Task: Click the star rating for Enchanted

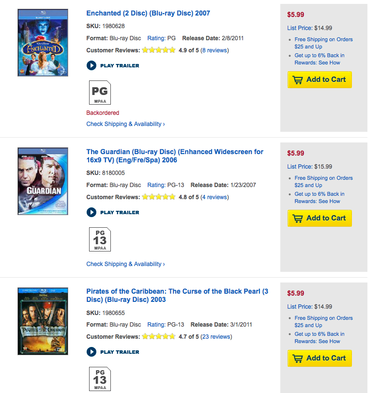Action: tap(159, 50)
